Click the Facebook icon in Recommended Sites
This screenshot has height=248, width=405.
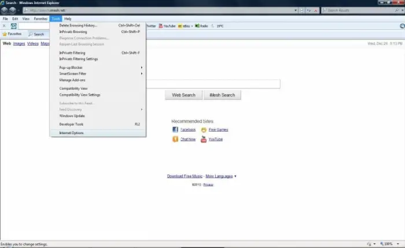pyautogui.click(x=175, y=129)
